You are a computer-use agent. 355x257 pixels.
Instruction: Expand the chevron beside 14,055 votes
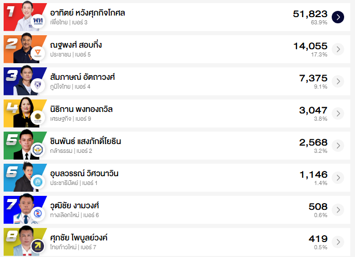pyautogui.click(x=338, y=49)
